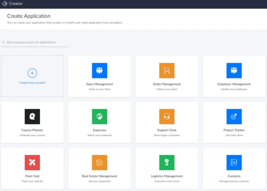Click the Schedule your courses subtitle

pos(32,135)
